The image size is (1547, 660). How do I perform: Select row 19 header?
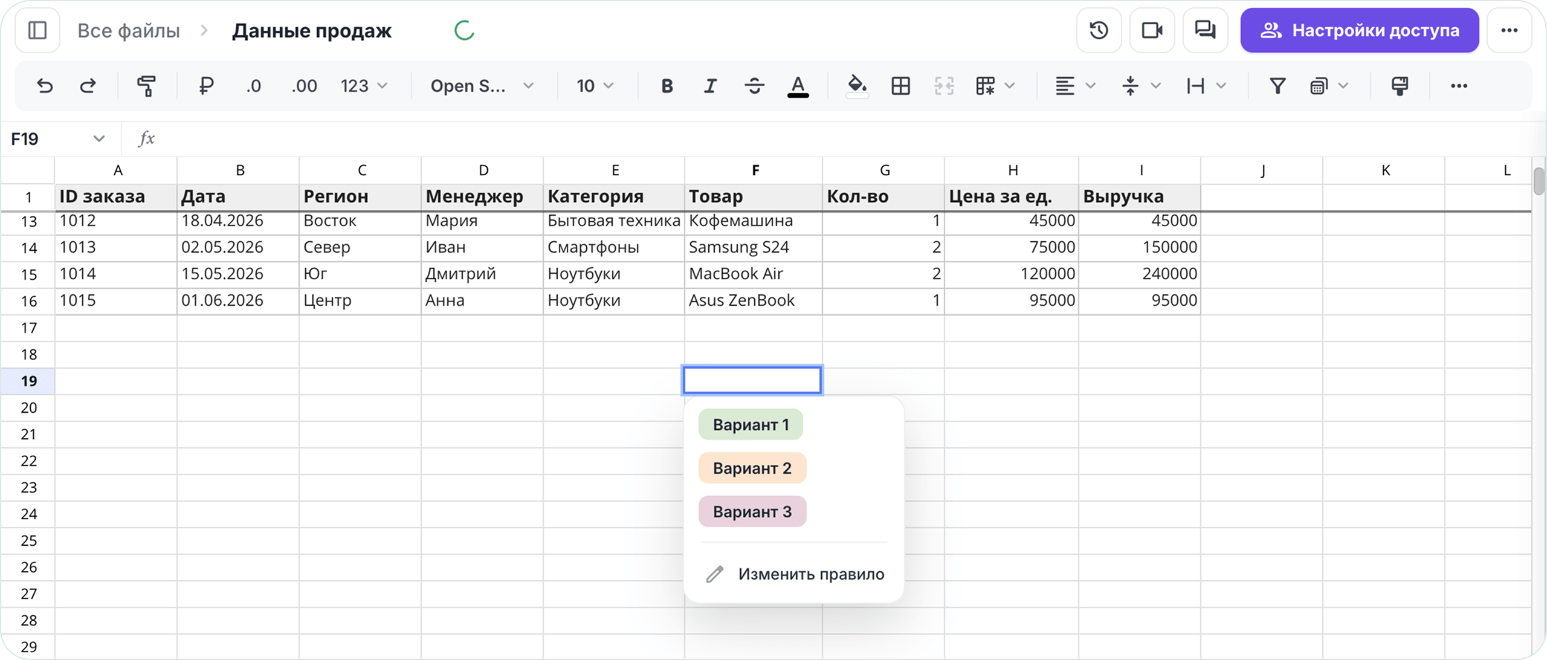click(28, 381)
